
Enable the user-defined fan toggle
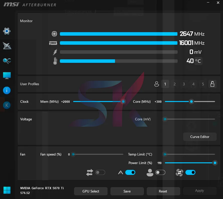coord(160,172)
